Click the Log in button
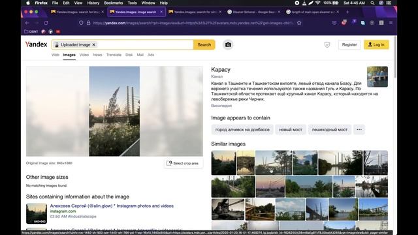The width and height of the screenshot is (418, 235). [376, 45]
